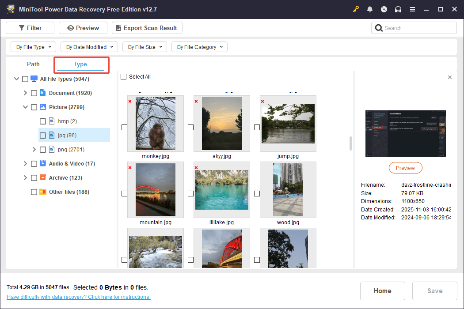The image size is (464, 309).
Task: Open the By Date Modified dropdown
Action: [89, 47]
